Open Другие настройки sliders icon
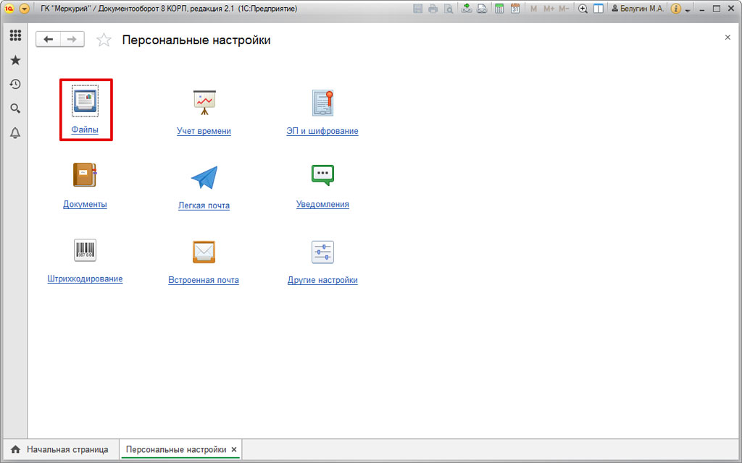Image resolution: width=742 pixels, height=463 pixels. click(322, 252)
